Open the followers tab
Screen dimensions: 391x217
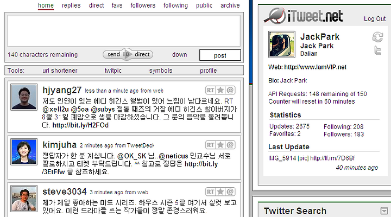tap(143, 5)
